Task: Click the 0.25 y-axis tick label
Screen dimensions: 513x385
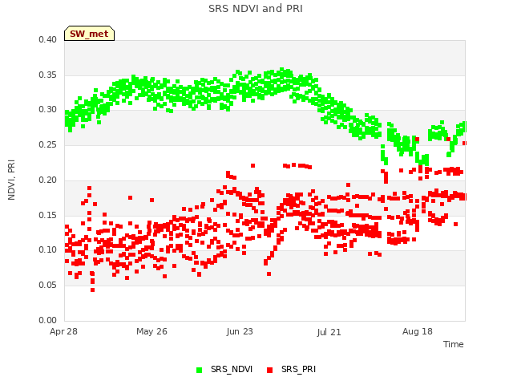Action: (x=48, y=144)
